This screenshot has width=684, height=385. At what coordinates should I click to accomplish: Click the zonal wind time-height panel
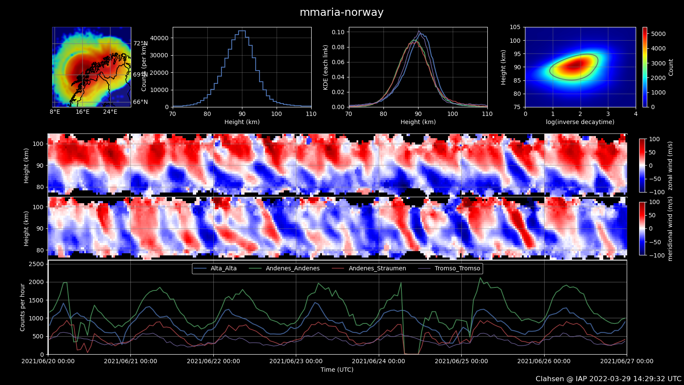(x=337, y=165)
